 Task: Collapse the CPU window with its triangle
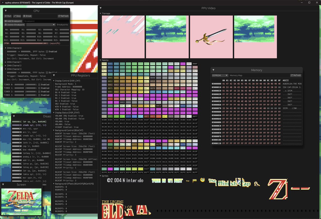6,11
